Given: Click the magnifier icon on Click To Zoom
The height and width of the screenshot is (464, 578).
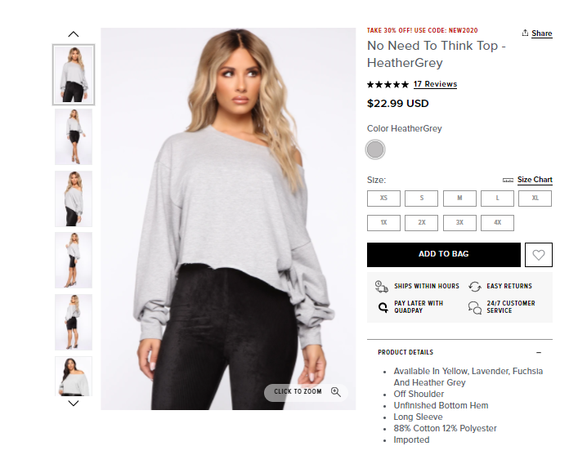Looking at the screenshot, I should (x=335, y=391).
